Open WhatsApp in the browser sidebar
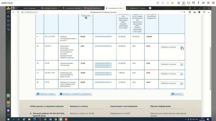The height and width of the screenshot is (121, 216). [8, 95]
